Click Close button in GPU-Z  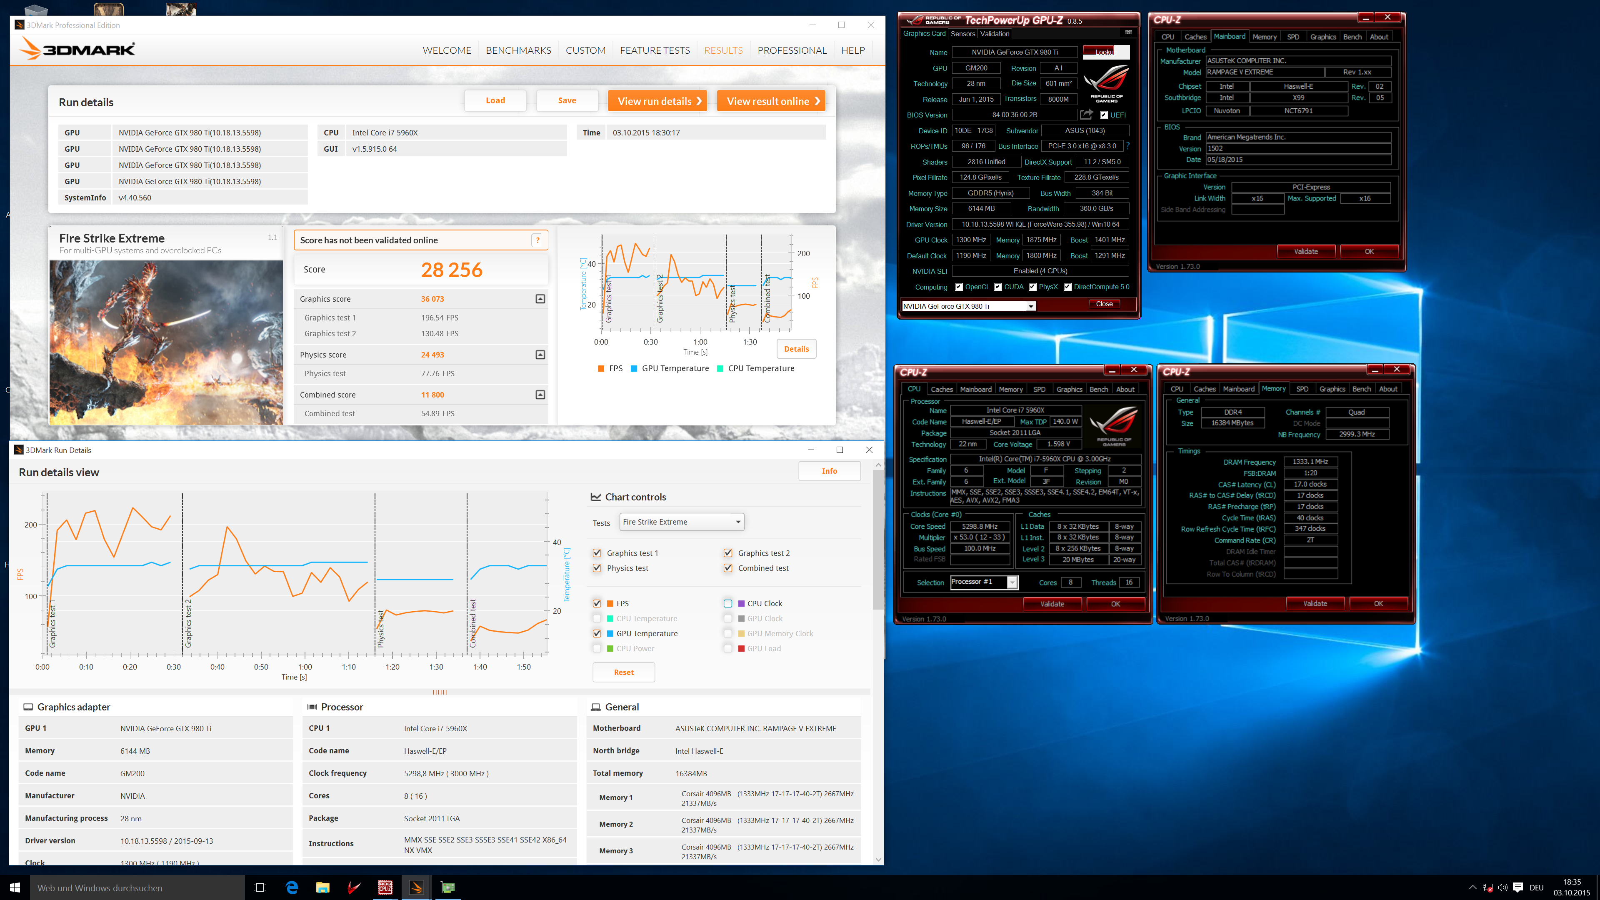[1104, 304]
